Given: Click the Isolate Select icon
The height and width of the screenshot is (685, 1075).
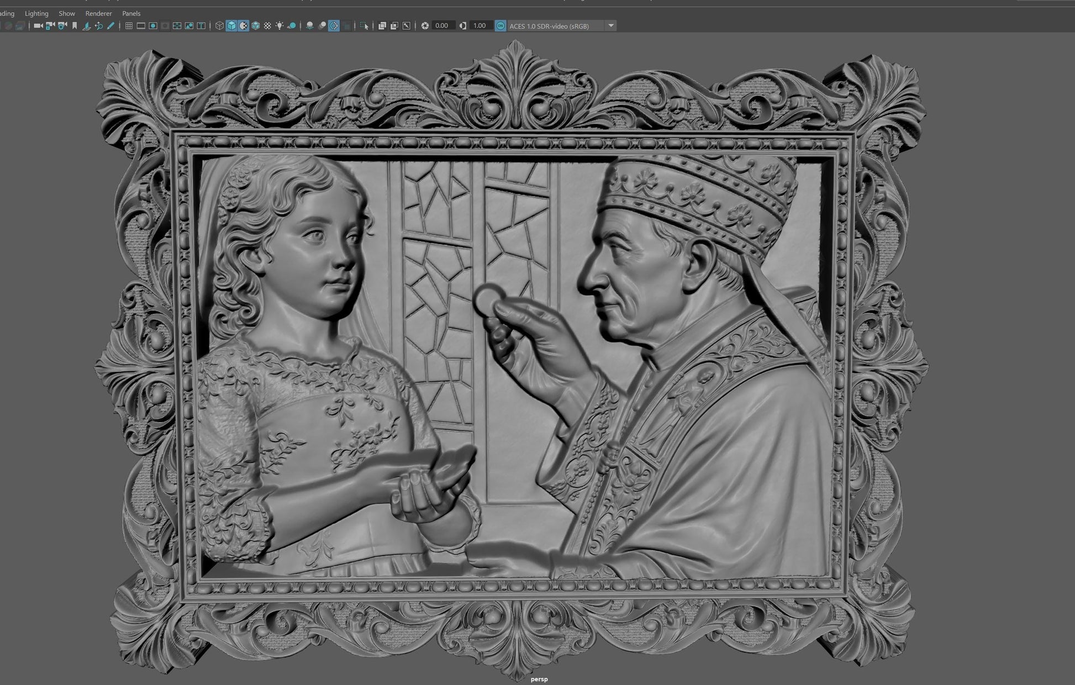Looking at the screenshot, I should 364,25.
